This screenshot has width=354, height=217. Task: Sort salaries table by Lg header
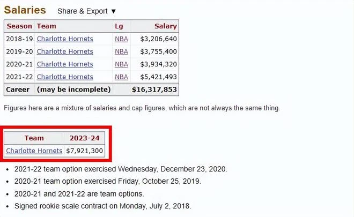click(121, 26)
